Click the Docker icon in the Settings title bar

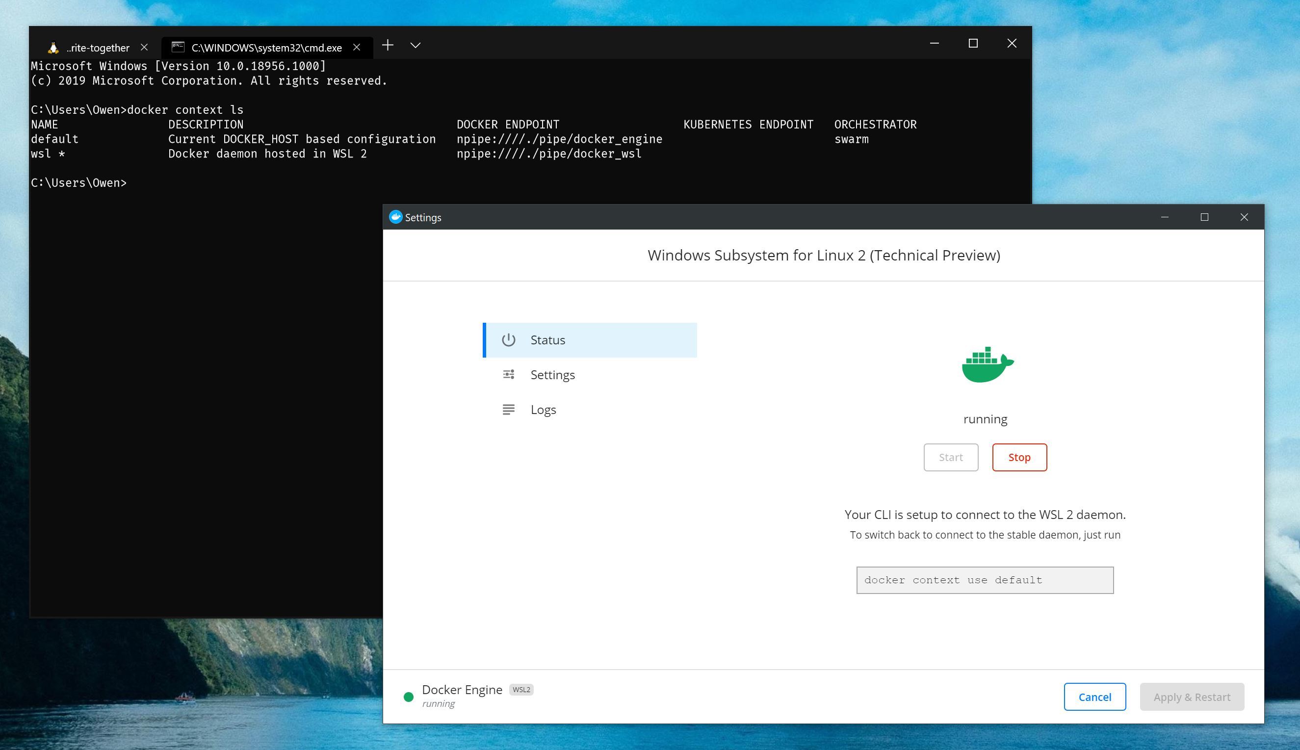point(395,217)
